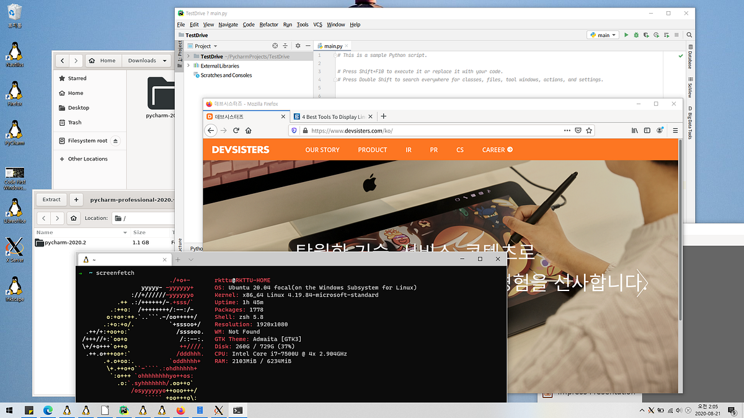Click the Microsoft Edge taskbar icon

[48, 410]
